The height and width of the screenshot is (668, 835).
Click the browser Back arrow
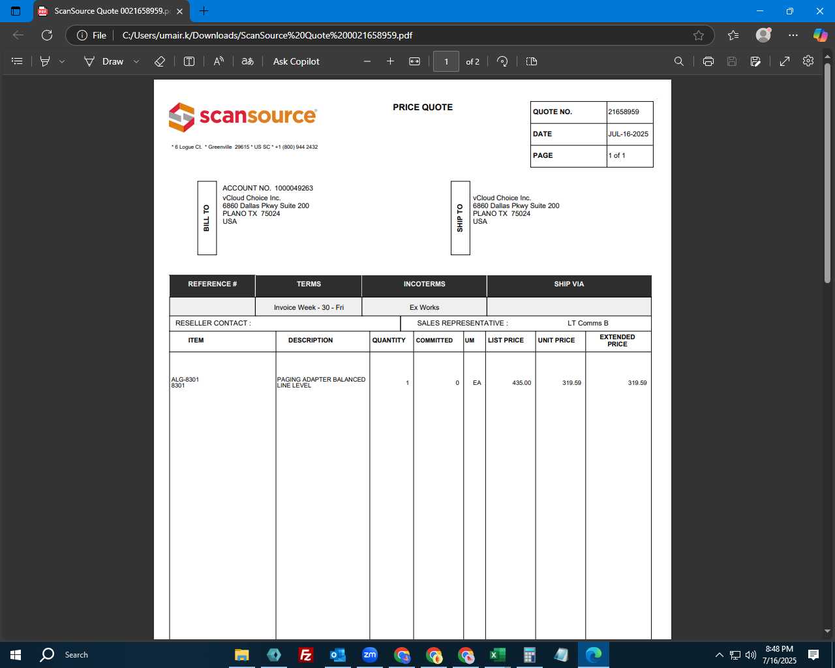pyautogui.click(x=18, y=35)
